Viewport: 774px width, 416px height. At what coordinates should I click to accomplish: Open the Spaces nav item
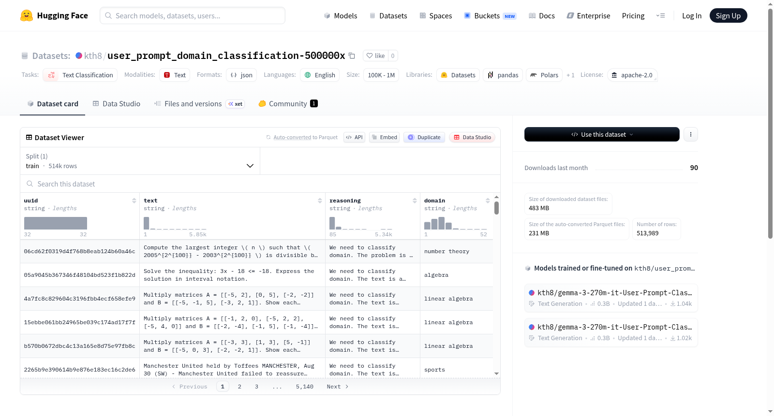pos(435,16)
